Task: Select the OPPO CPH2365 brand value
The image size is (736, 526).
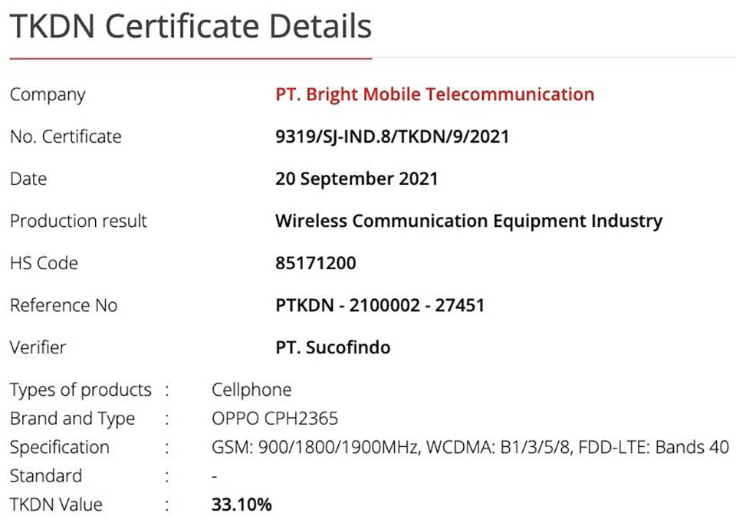Action: coord(274,419)
